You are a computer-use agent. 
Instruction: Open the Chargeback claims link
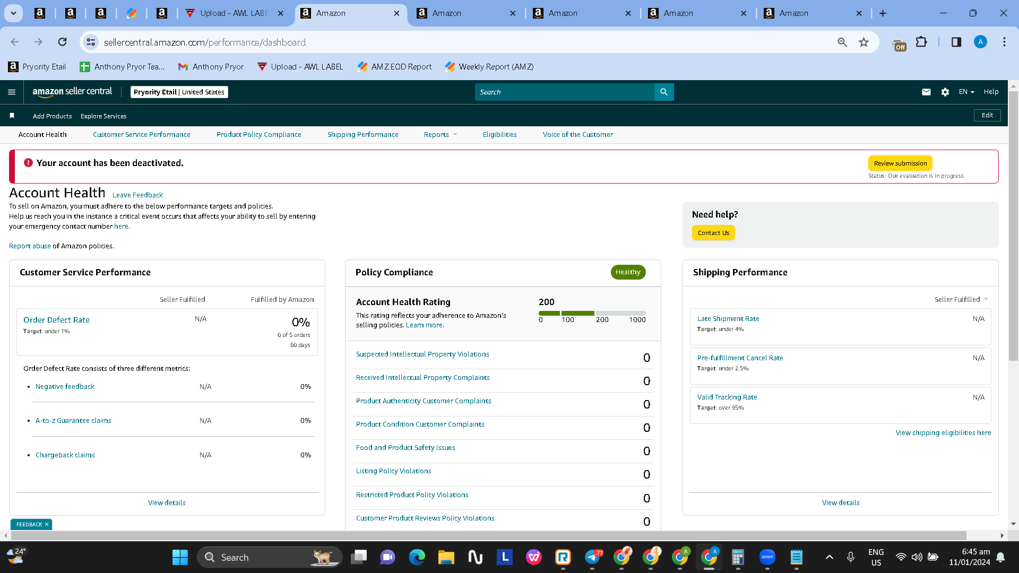pos(65,455)
